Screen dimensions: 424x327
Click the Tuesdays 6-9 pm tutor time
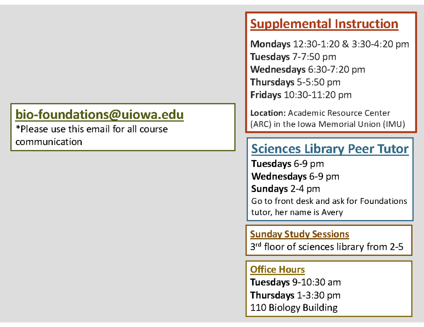click(287, 164)
